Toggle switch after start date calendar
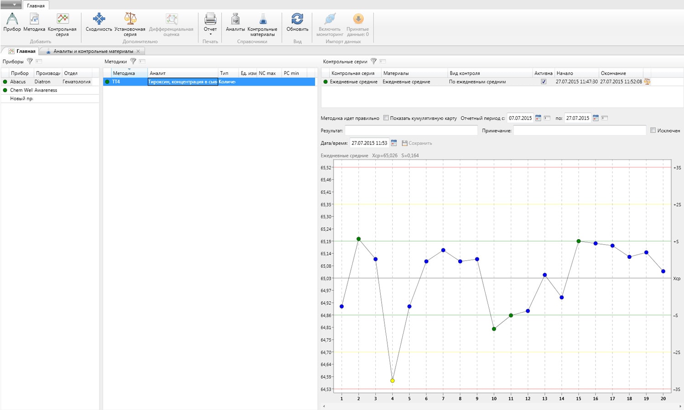This screenshot has width=684, height=410. pyautogui.click(x=547, y=118)
